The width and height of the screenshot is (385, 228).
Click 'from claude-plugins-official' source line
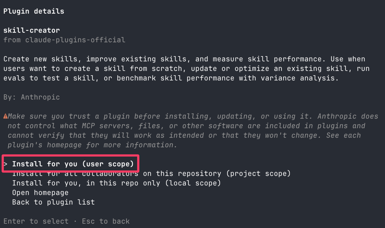point(64,40)
